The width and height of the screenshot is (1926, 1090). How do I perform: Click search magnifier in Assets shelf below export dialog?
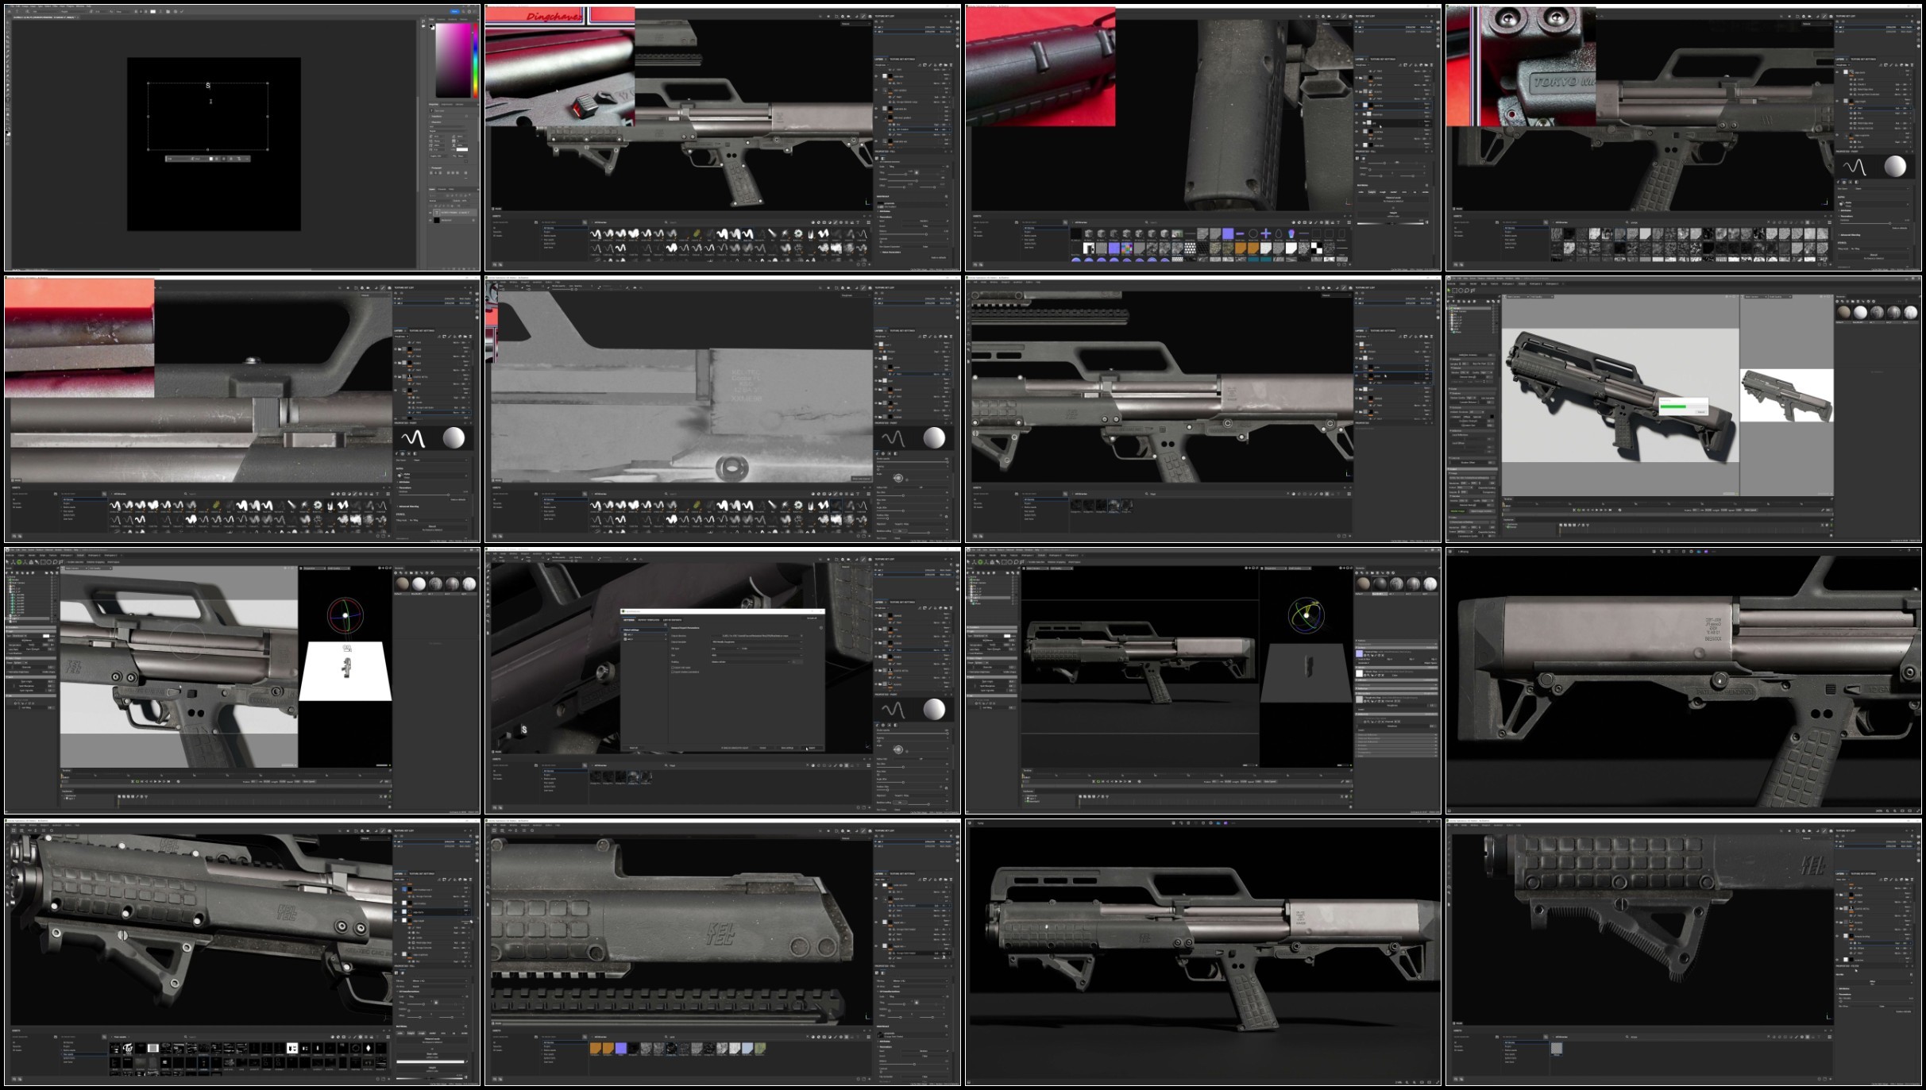(x=666, y=765)
